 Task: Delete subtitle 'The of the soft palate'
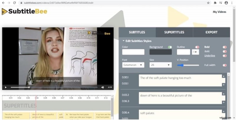tap(224, 76)
